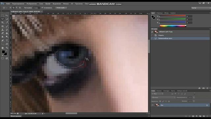Viewport: 211px width, 119px height.
Task: Toggle Quick Mask mode
Action: click(x=2, y=58)
